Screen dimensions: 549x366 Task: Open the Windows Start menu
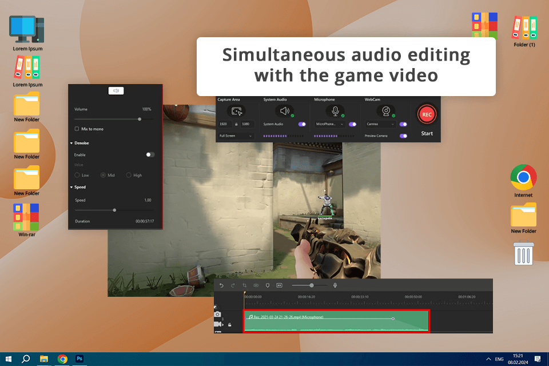9,359
